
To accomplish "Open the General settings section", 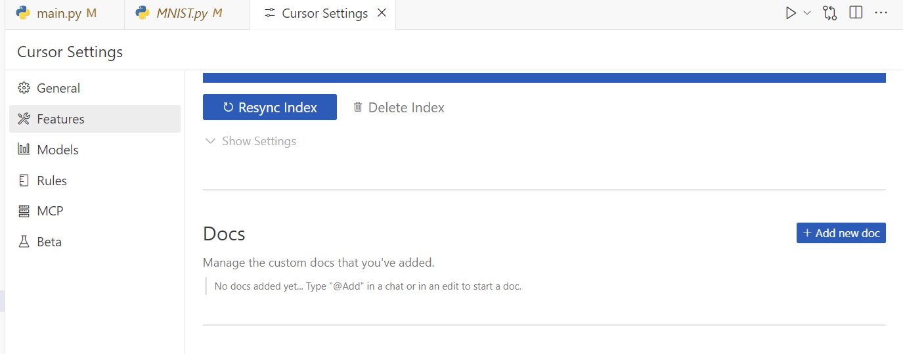I will click(58, 88).
